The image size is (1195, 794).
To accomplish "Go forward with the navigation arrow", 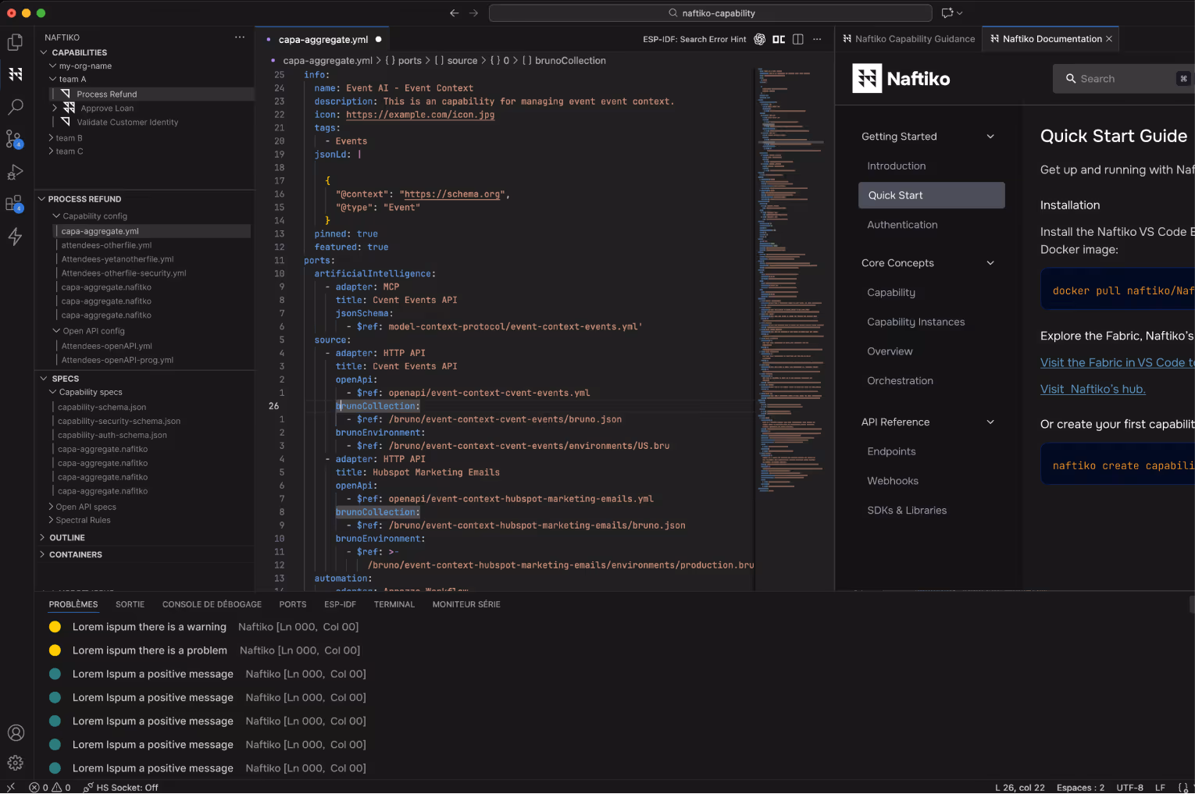I will tap(473, 13).
